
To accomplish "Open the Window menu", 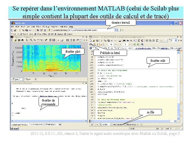I will [x=64, y=27].
